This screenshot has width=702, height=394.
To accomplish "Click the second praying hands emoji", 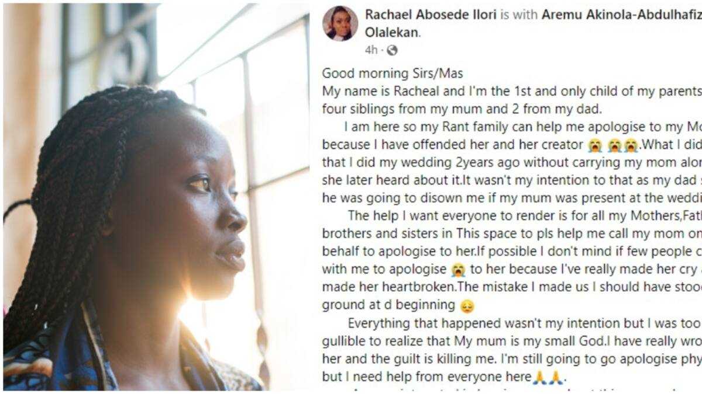I will coord(556,378).
